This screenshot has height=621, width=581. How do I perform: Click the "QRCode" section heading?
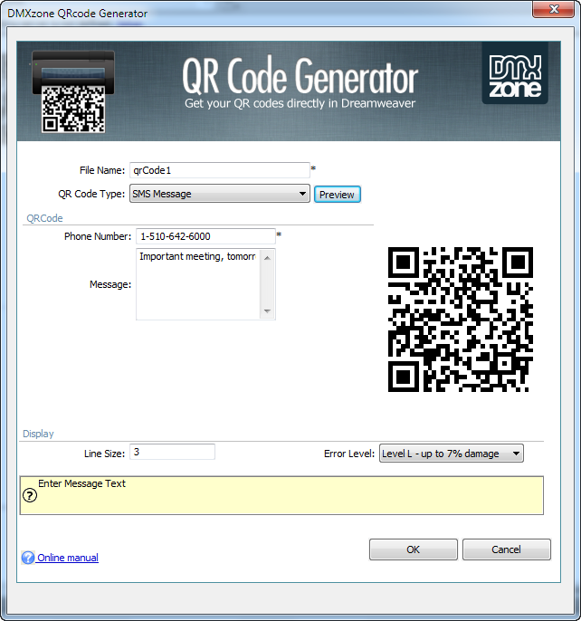(x=44, y=218)
